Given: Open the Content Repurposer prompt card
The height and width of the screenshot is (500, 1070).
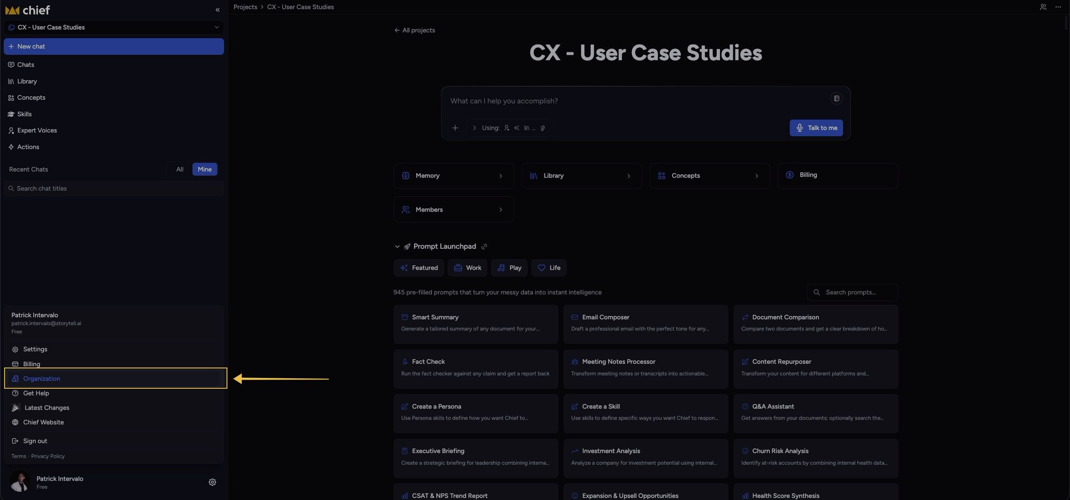Looking at the screenshot, I should point(816,369).
